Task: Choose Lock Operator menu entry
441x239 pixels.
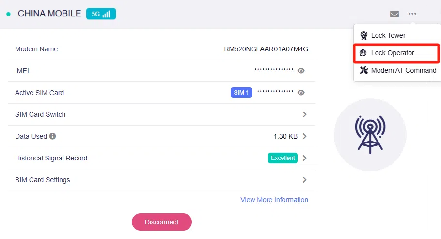Action: [396, 53]
